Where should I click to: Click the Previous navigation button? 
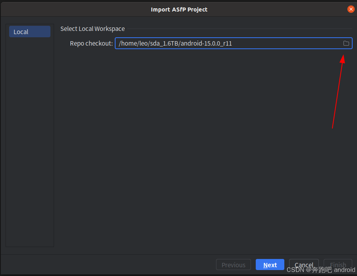click(x=233, y=264)
